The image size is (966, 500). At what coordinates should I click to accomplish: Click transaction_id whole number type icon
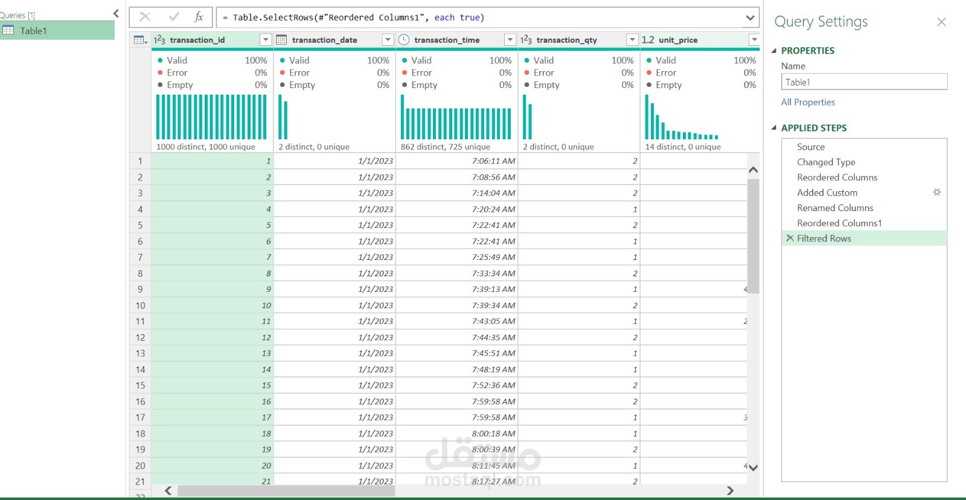coord(159,40)
